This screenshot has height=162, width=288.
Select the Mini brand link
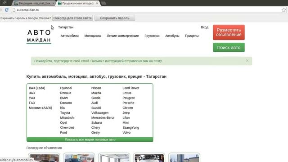(x=126, y=123)
